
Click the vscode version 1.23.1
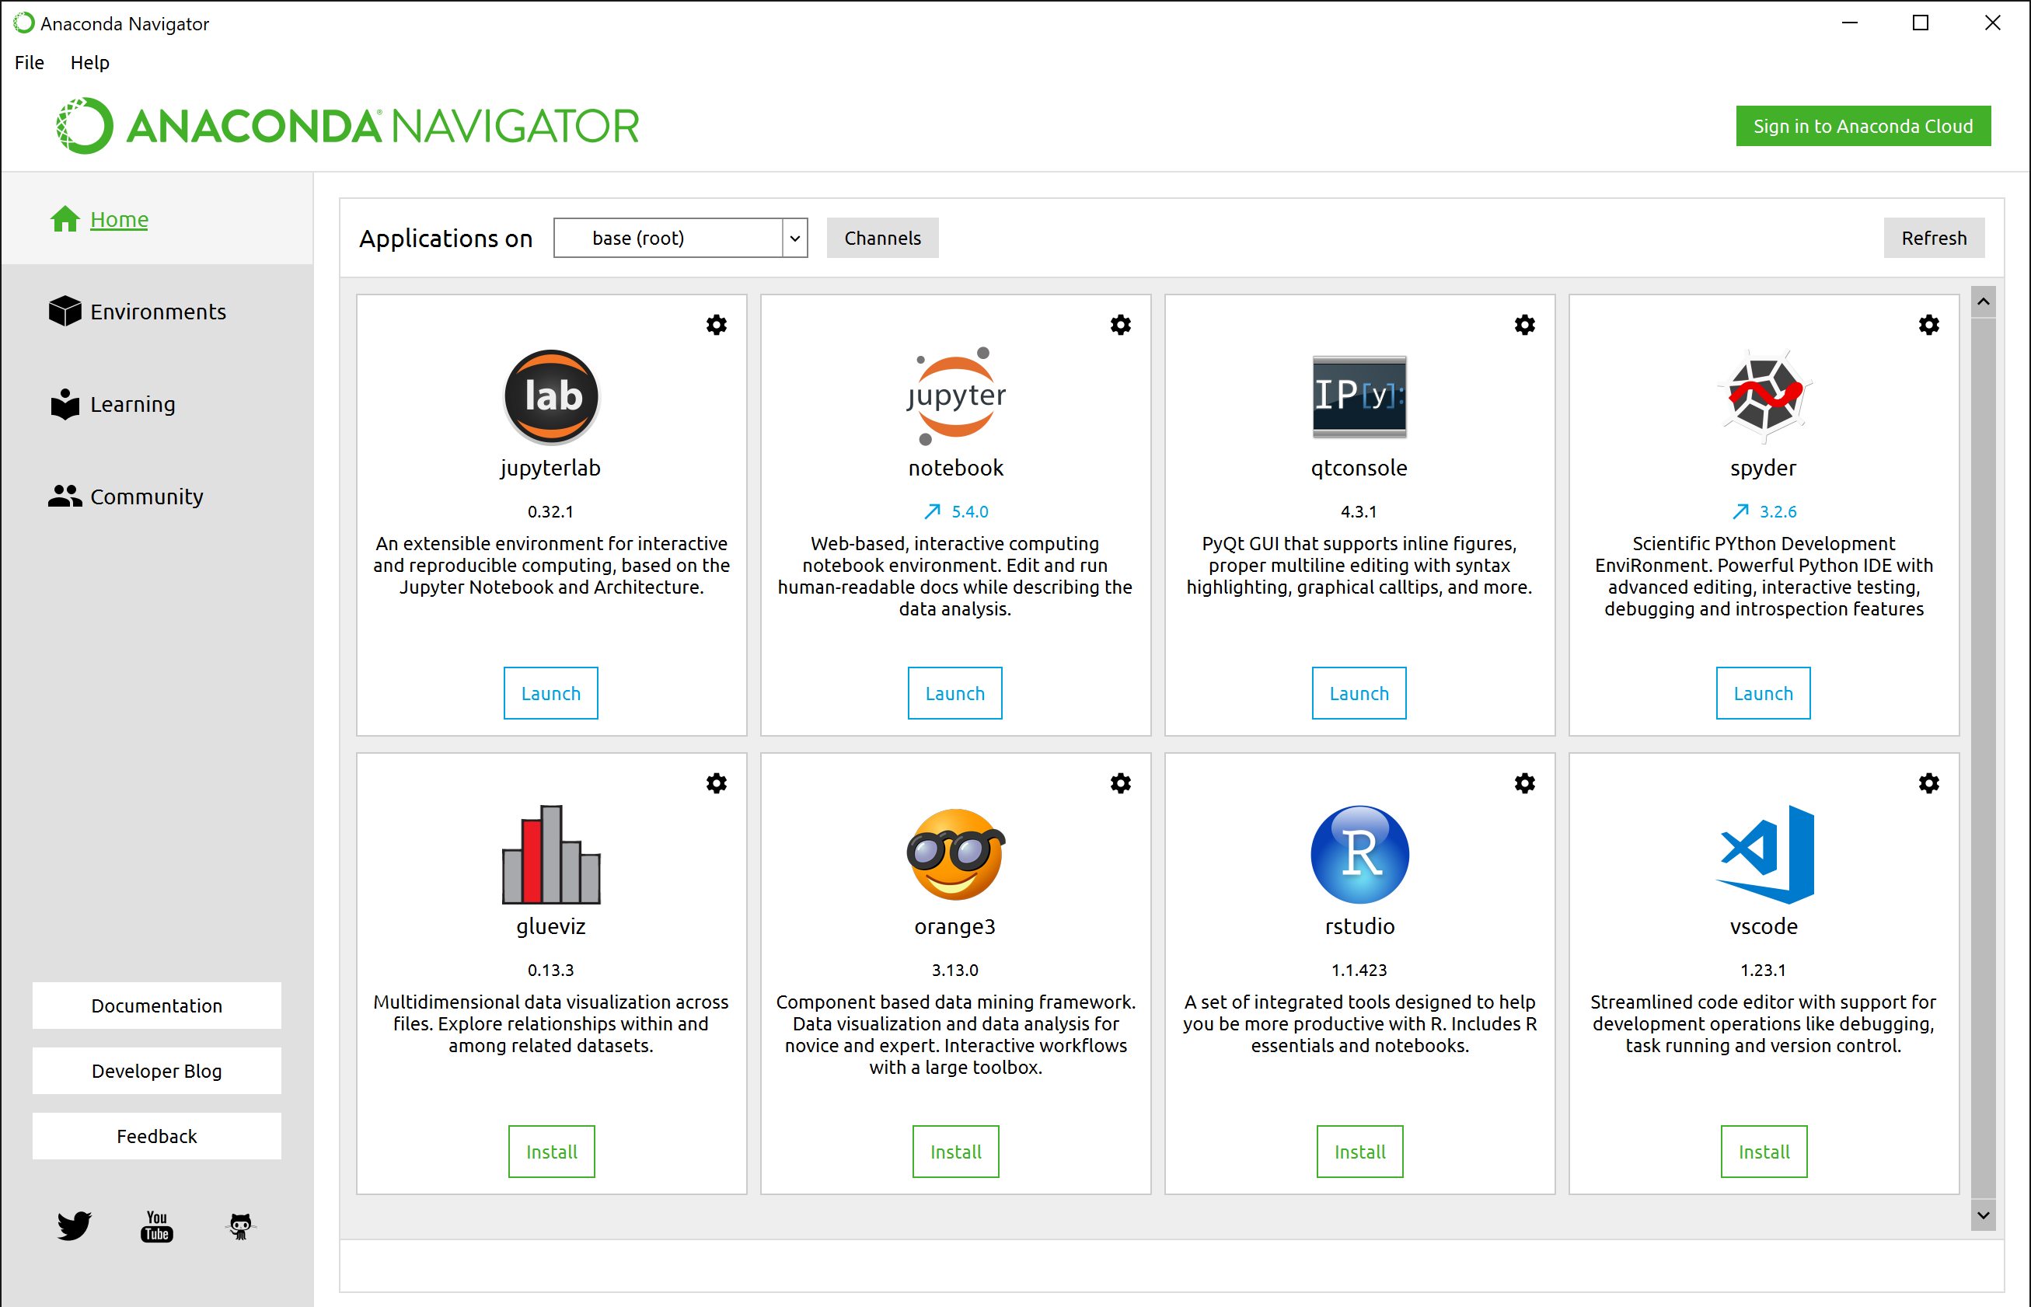(1763, 970)
